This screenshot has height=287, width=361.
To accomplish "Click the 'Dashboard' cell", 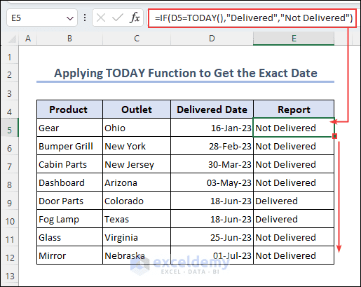I will (69, 182).
